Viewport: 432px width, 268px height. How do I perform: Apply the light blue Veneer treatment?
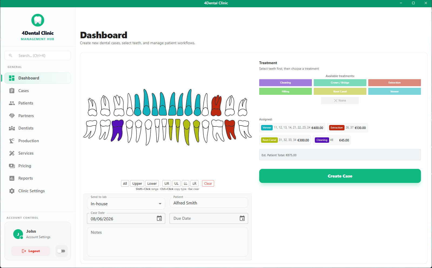(394, 91)
